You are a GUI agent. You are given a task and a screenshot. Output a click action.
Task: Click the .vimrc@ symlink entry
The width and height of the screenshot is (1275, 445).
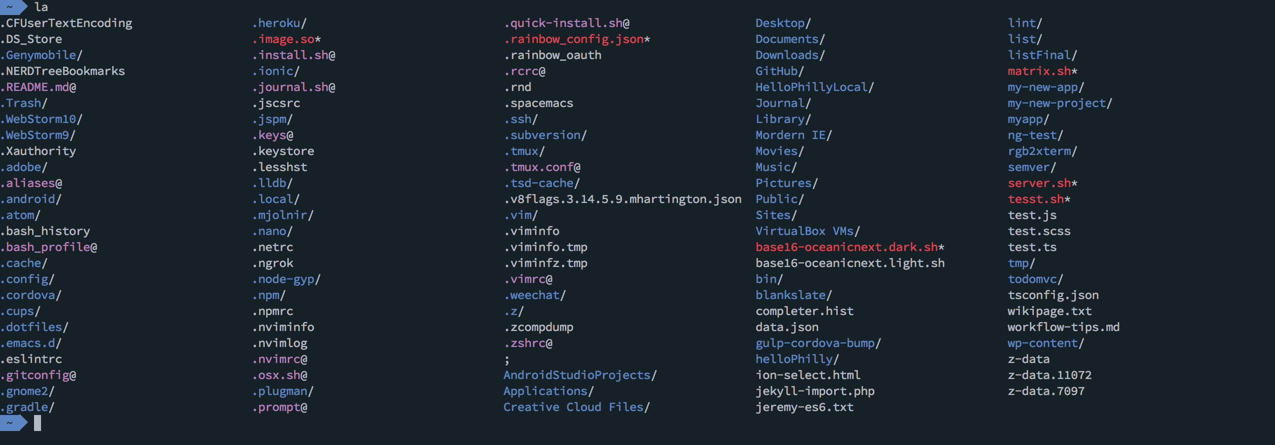pos(528,279)
